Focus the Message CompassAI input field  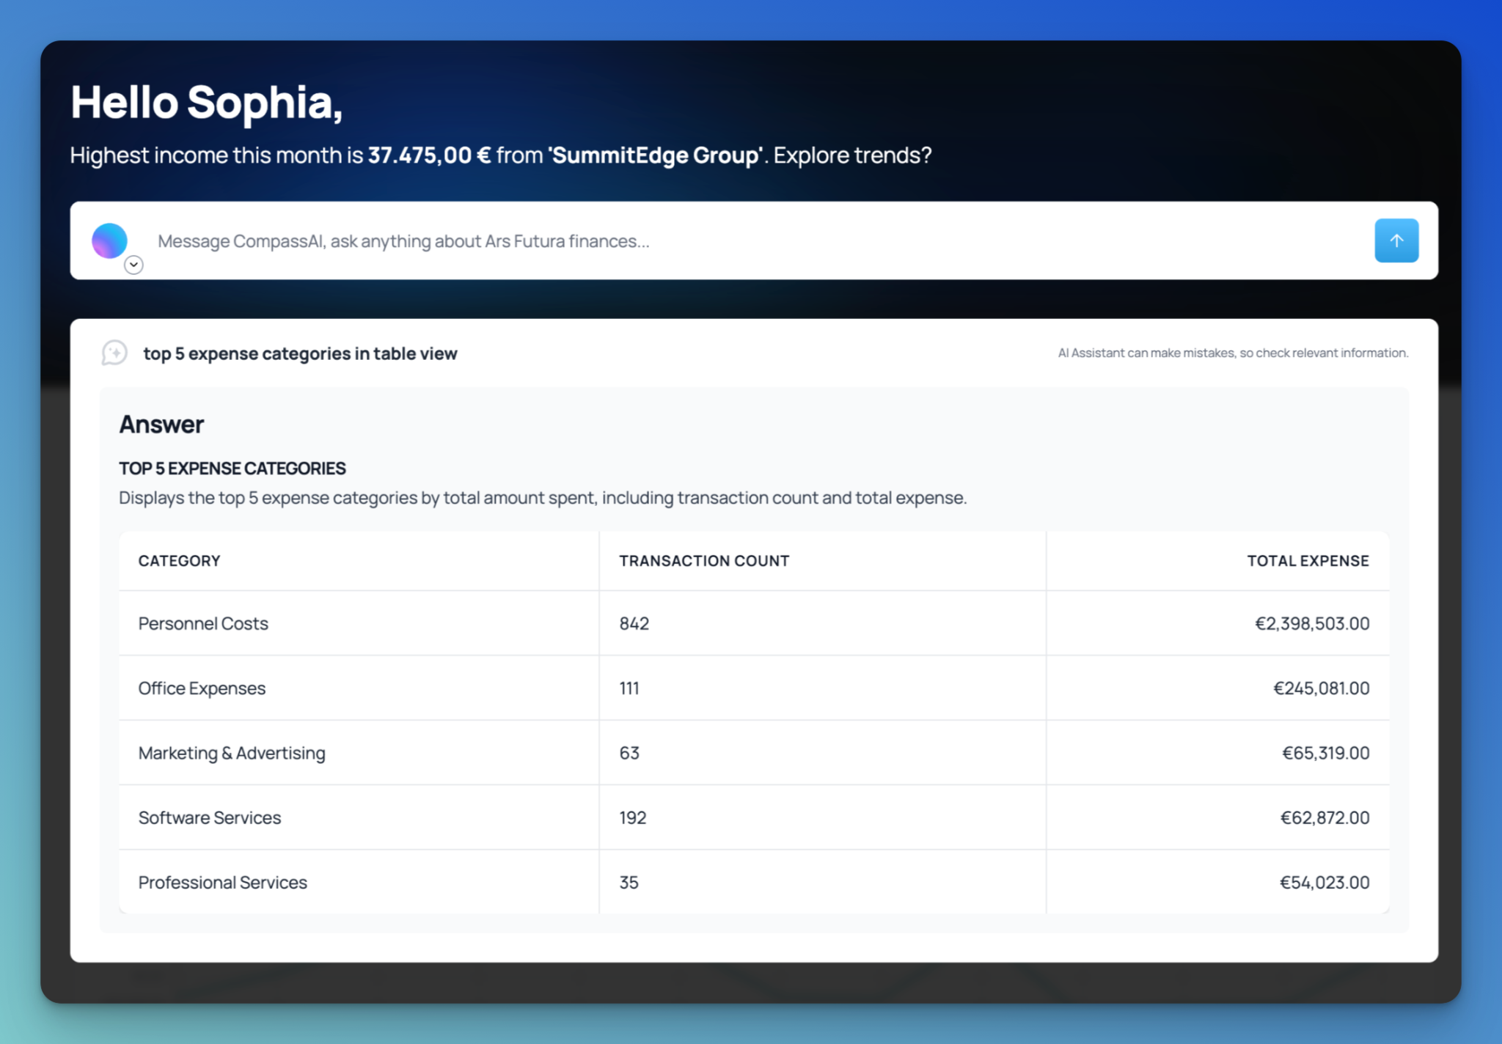tap(754, 241)
